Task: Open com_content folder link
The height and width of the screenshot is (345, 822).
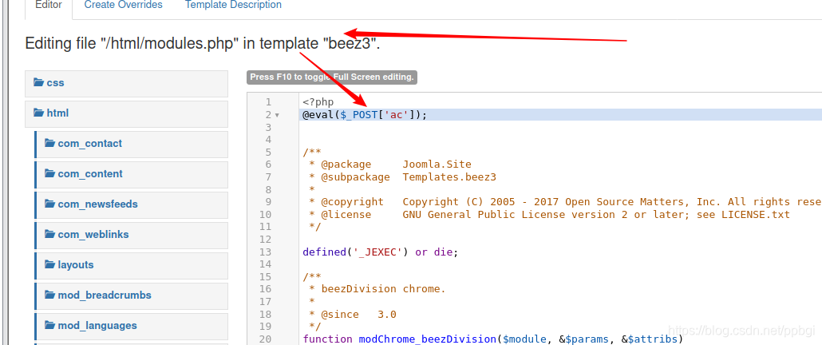Action: (x=131, y=175)
